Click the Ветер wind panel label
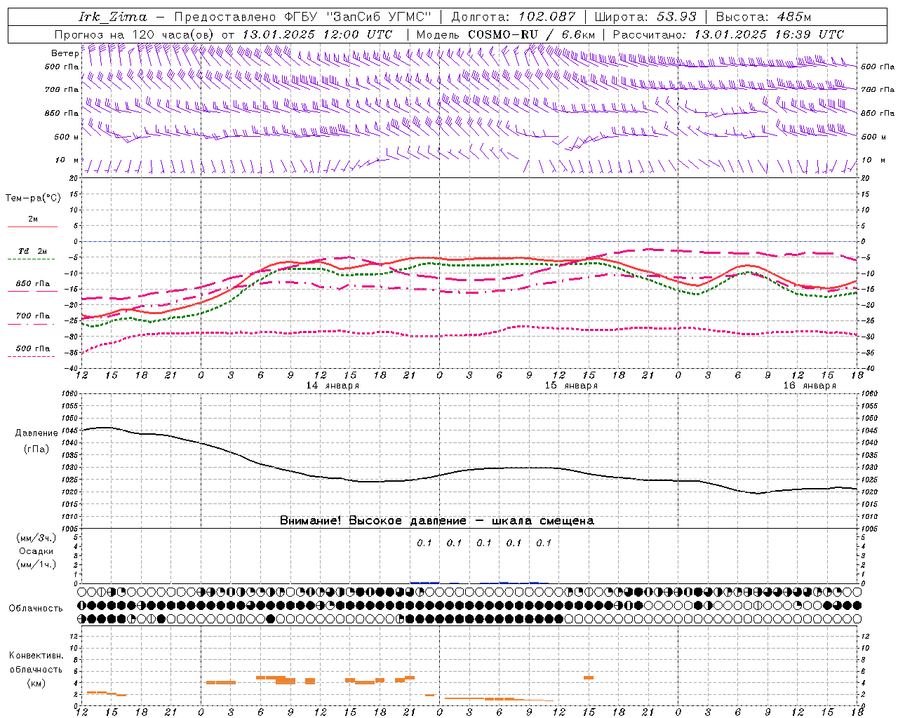The image size is (898, 718). click(x=65, y=53)
